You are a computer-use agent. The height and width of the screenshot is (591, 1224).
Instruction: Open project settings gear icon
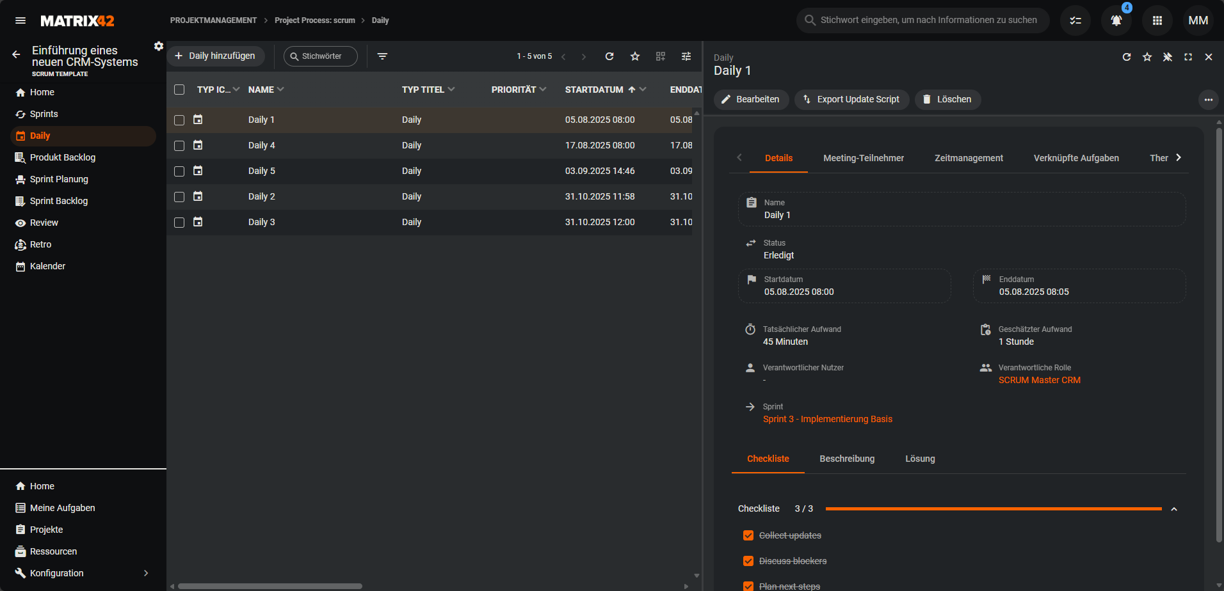pyautogui.click(x=159, y=46)
